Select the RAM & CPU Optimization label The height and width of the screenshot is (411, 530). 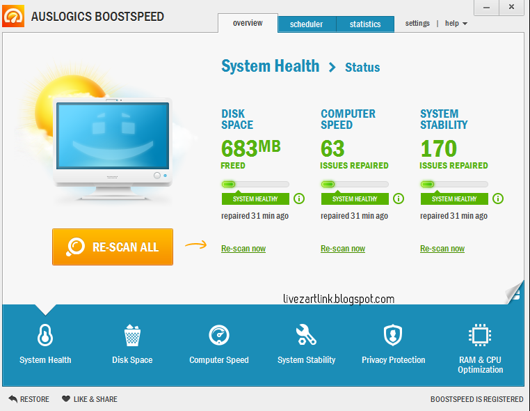(481, 364)
